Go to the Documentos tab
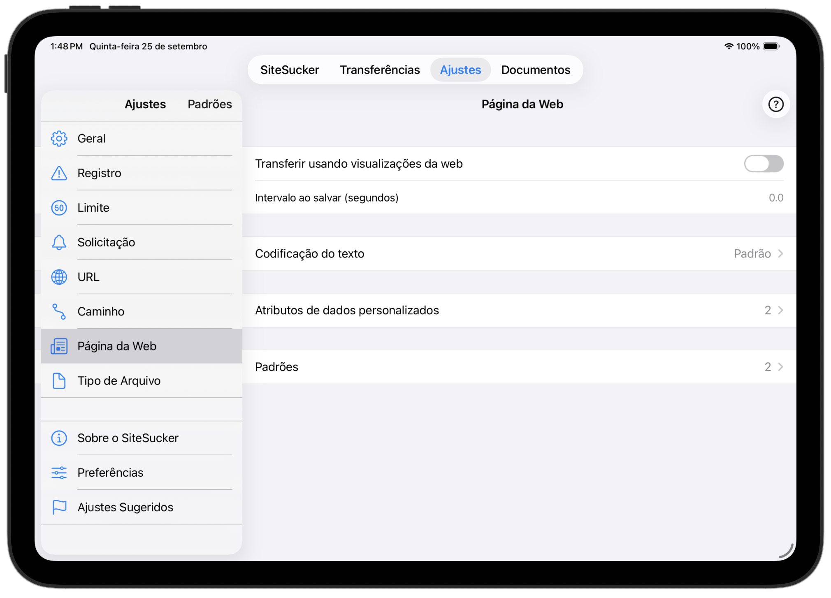This screenshot has width=831, height=598. [536, 70]
